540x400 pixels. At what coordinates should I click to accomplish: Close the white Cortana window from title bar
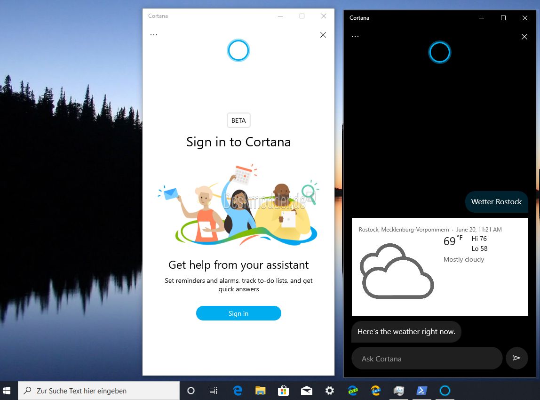tap(323, 16)
